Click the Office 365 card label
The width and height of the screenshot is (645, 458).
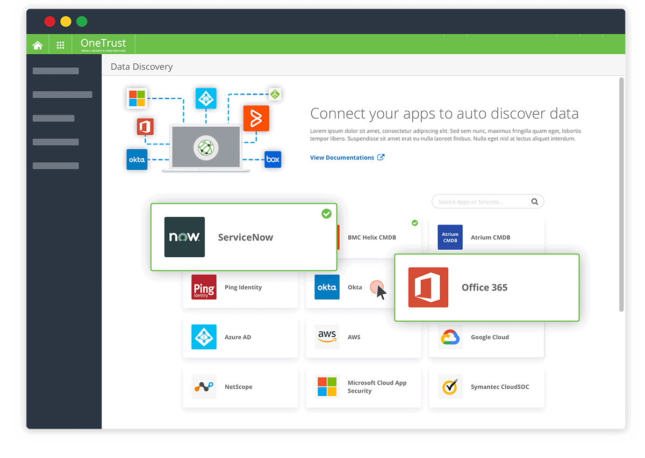(484, 287)
